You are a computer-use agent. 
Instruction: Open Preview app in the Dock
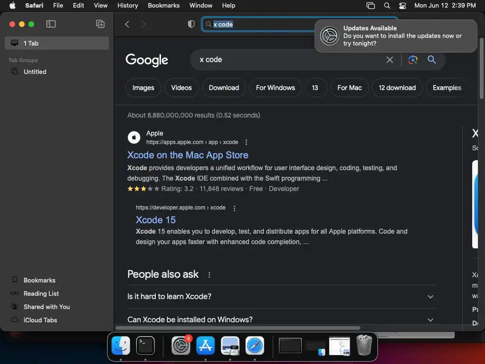tap(230, 346)
